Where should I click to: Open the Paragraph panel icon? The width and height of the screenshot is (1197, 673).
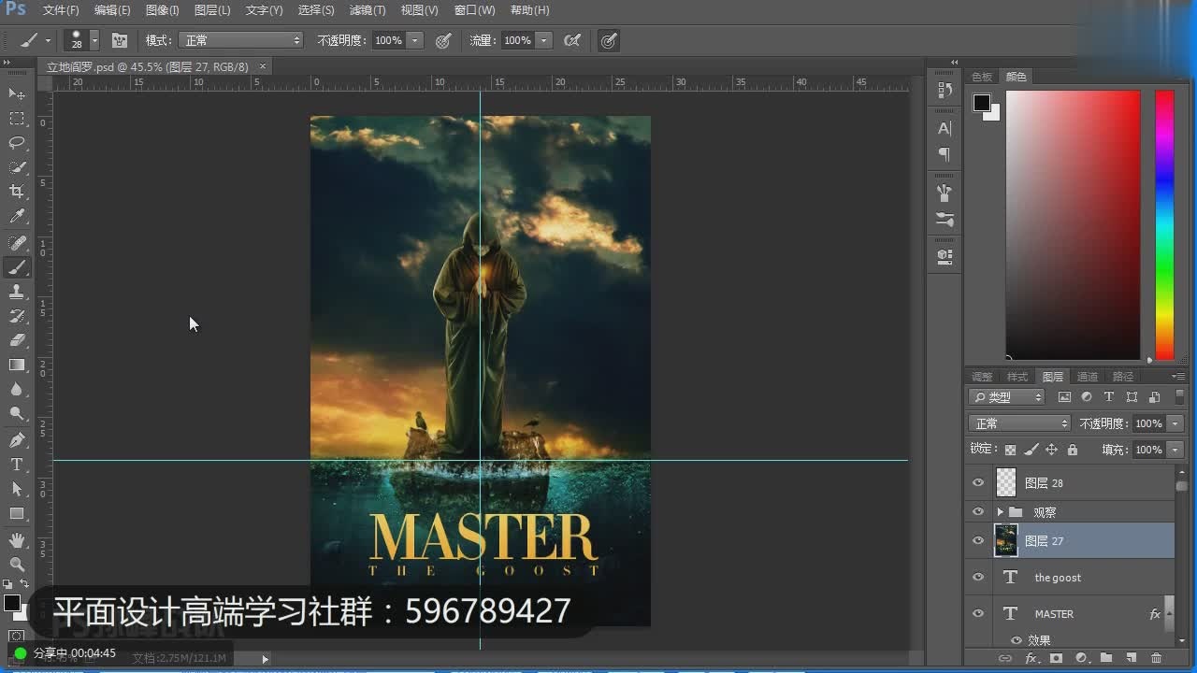click(x=945, y=154)
